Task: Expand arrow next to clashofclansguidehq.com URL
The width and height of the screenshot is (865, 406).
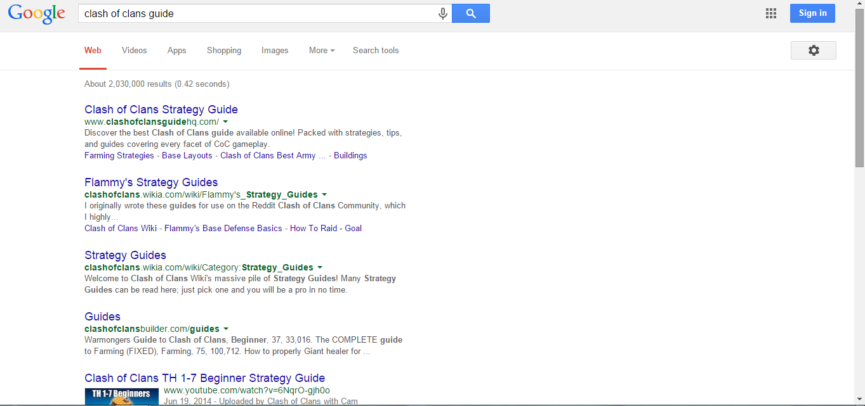Action: point(225,122)
